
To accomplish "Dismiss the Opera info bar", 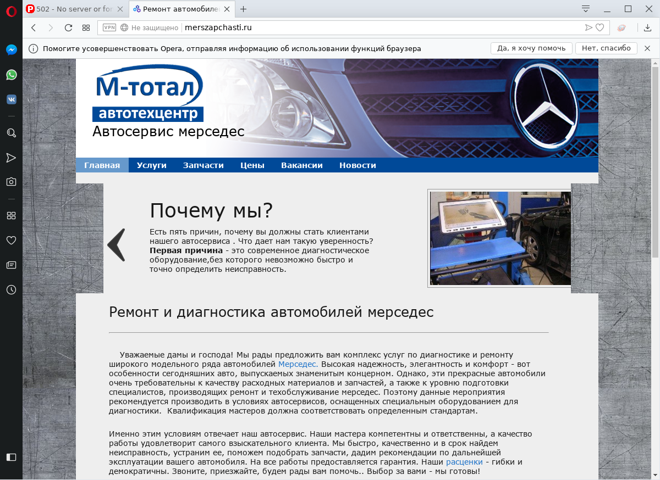I will point(647,48).
